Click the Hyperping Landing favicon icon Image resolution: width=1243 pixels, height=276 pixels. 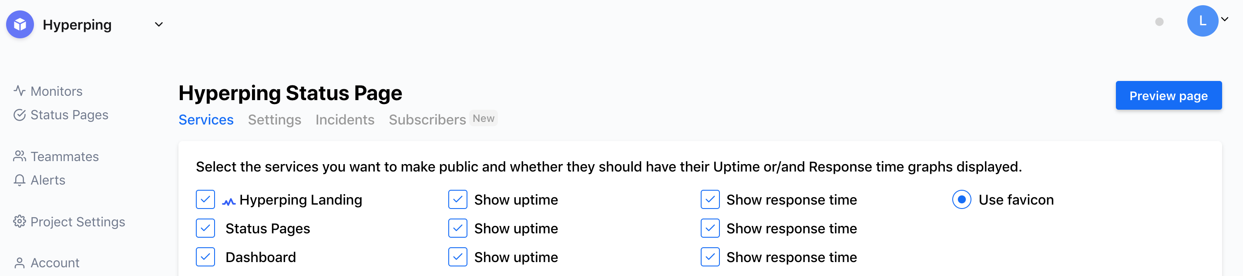(x=229, y=201)
